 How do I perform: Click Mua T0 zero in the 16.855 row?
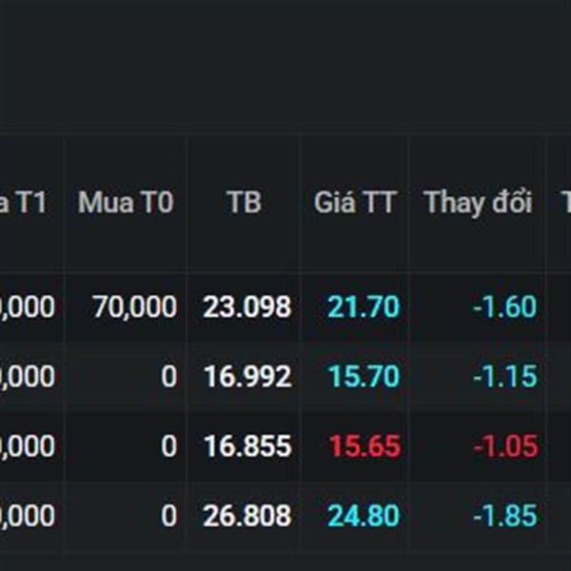click(x=168, y=446)
